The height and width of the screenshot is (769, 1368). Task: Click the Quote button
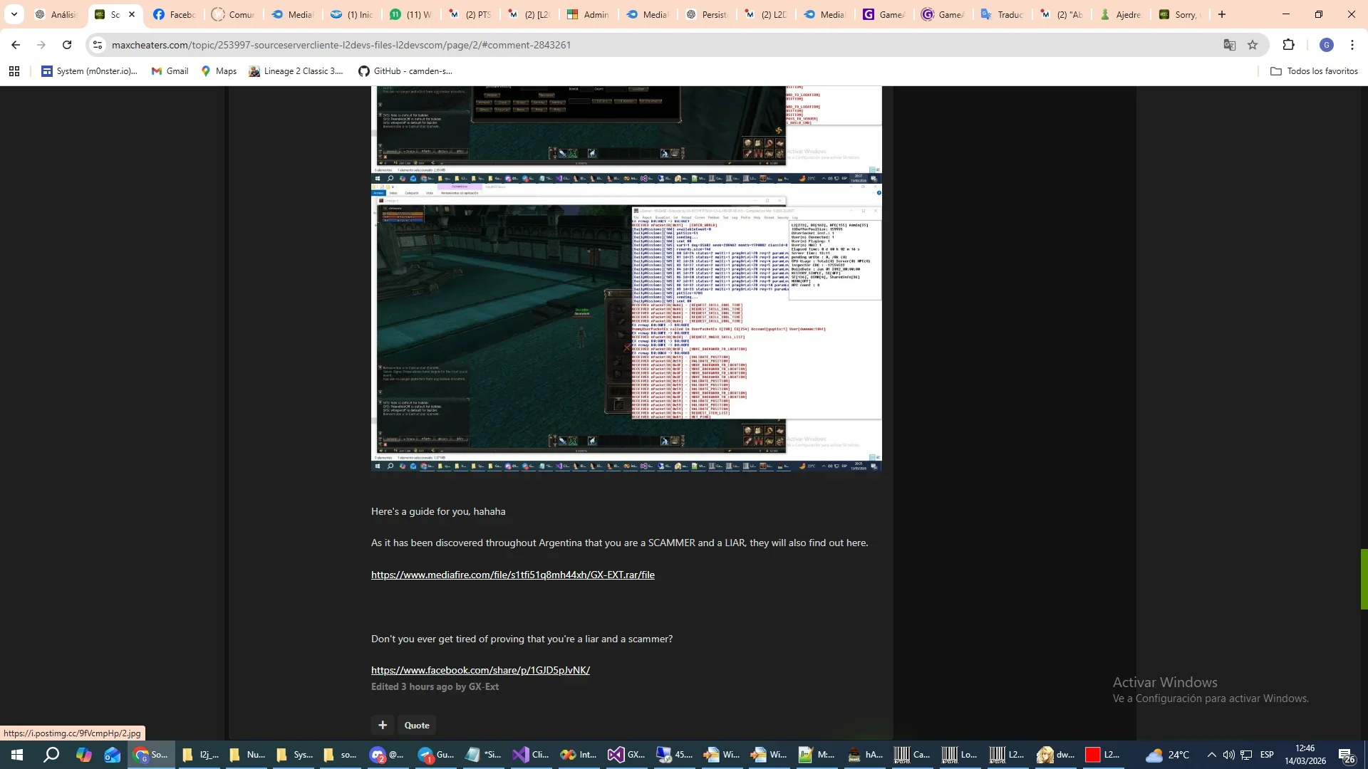[x=417, y=725]
